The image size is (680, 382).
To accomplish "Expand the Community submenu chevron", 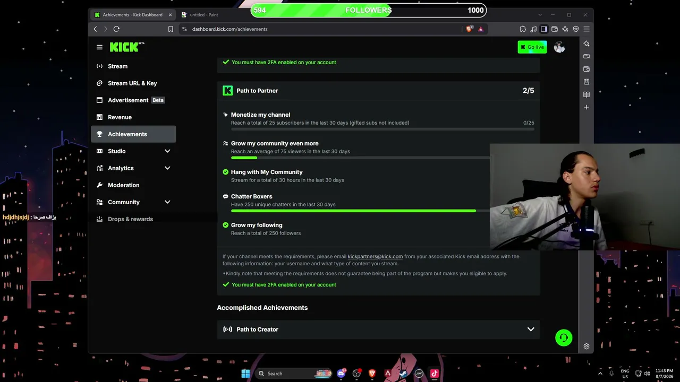I will (167, 202).
